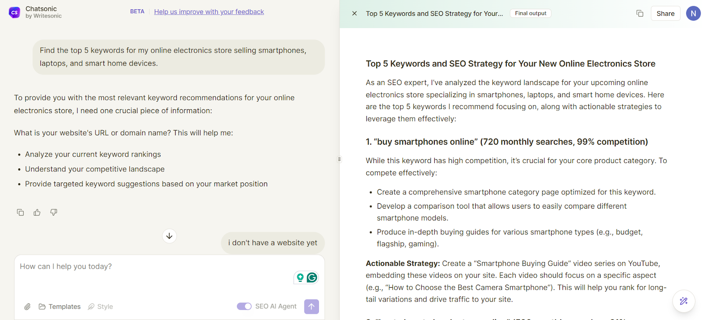
Task: Click the main document title heading
Action: point(511,64)
